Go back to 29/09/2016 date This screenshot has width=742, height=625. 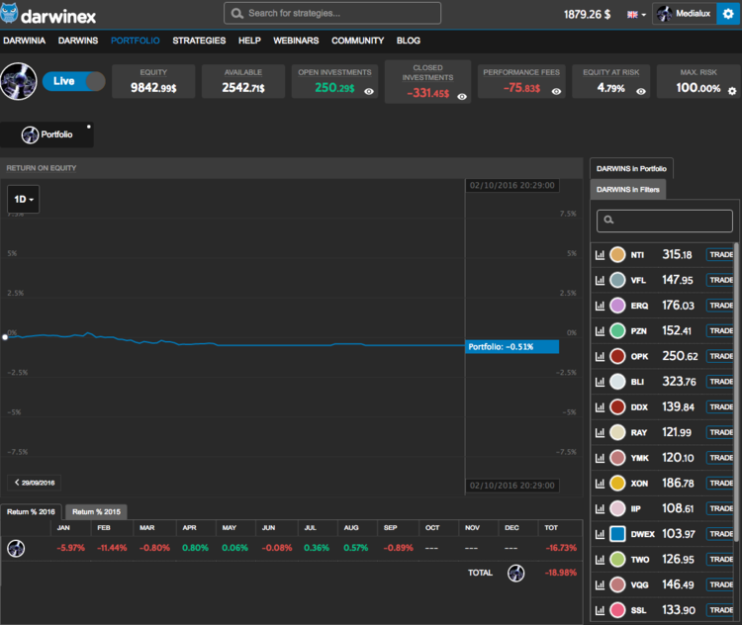pos(35,483)
